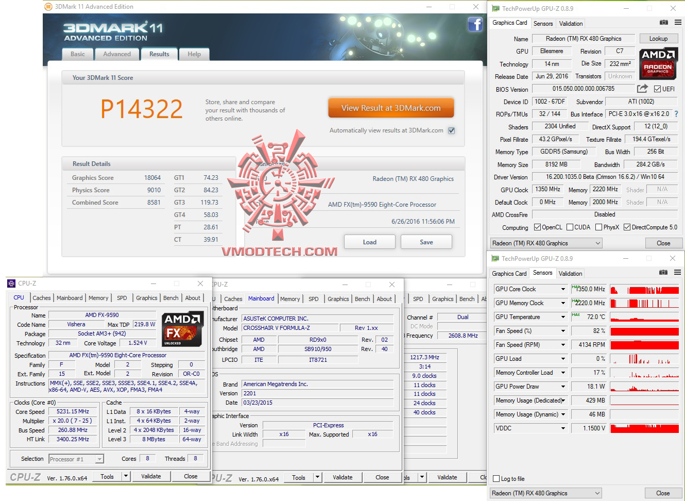This screenshot has width=685, height=501.
Task: Click the BIOS Version field in GPU-Z
Action: 584,89
